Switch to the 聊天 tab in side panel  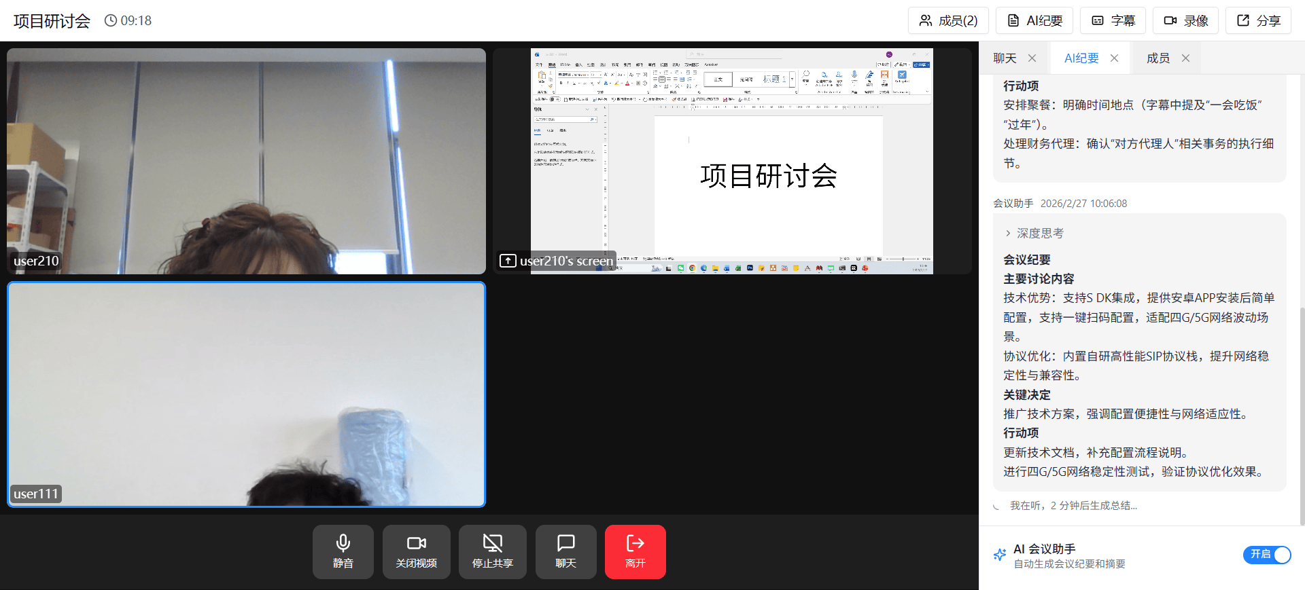click(x=1005, y=58)
